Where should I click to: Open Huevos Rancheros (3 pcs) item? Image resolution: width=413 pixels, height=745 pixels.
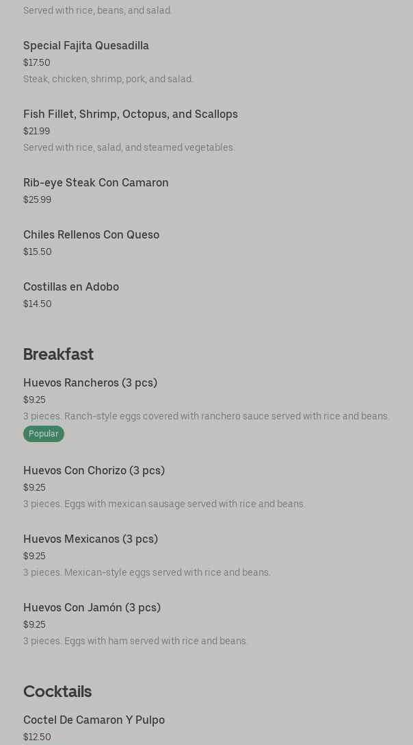[x=90, y=382]
